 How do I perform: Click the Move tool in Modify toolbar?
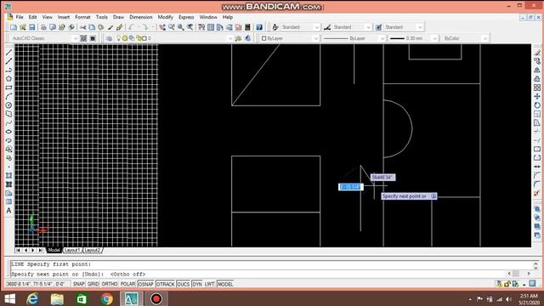tap(537, 96)
